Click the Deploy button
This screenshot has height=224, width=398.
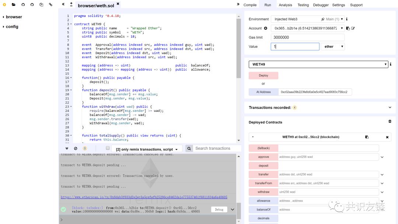pos(263,75)
